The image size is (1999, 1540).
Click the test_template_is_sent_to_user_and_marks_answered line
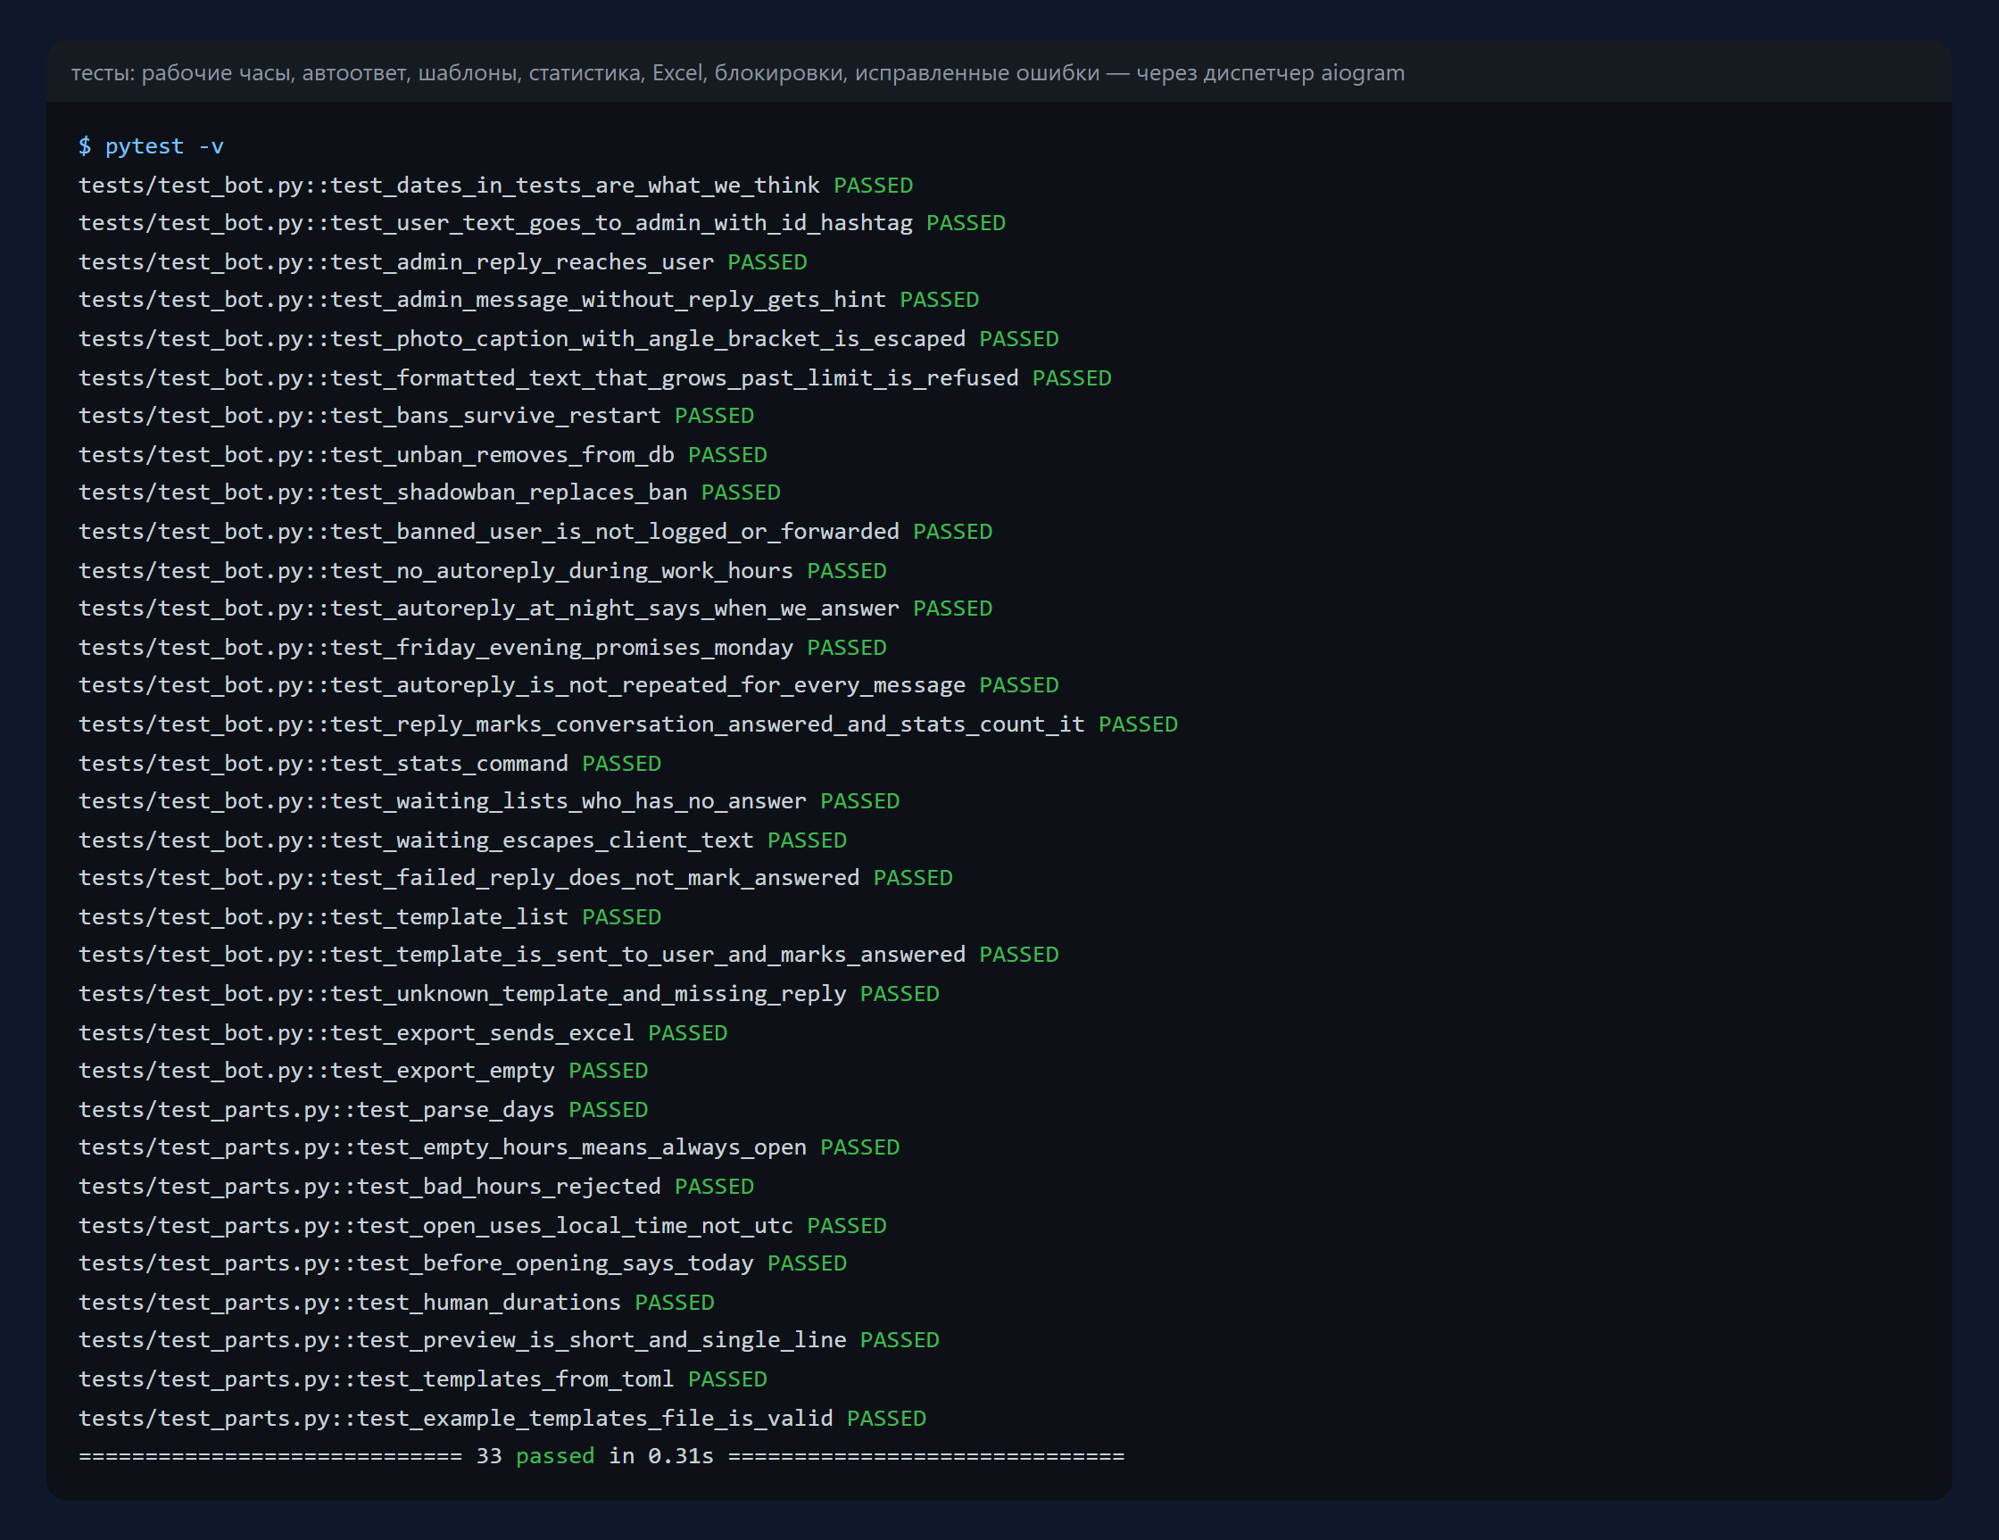pos(568,955)
